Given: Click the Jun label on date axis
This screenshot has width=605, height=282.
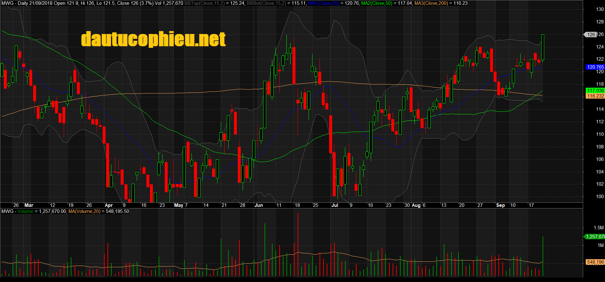Looking at the screenshot, I should click(x=258, y=205).
